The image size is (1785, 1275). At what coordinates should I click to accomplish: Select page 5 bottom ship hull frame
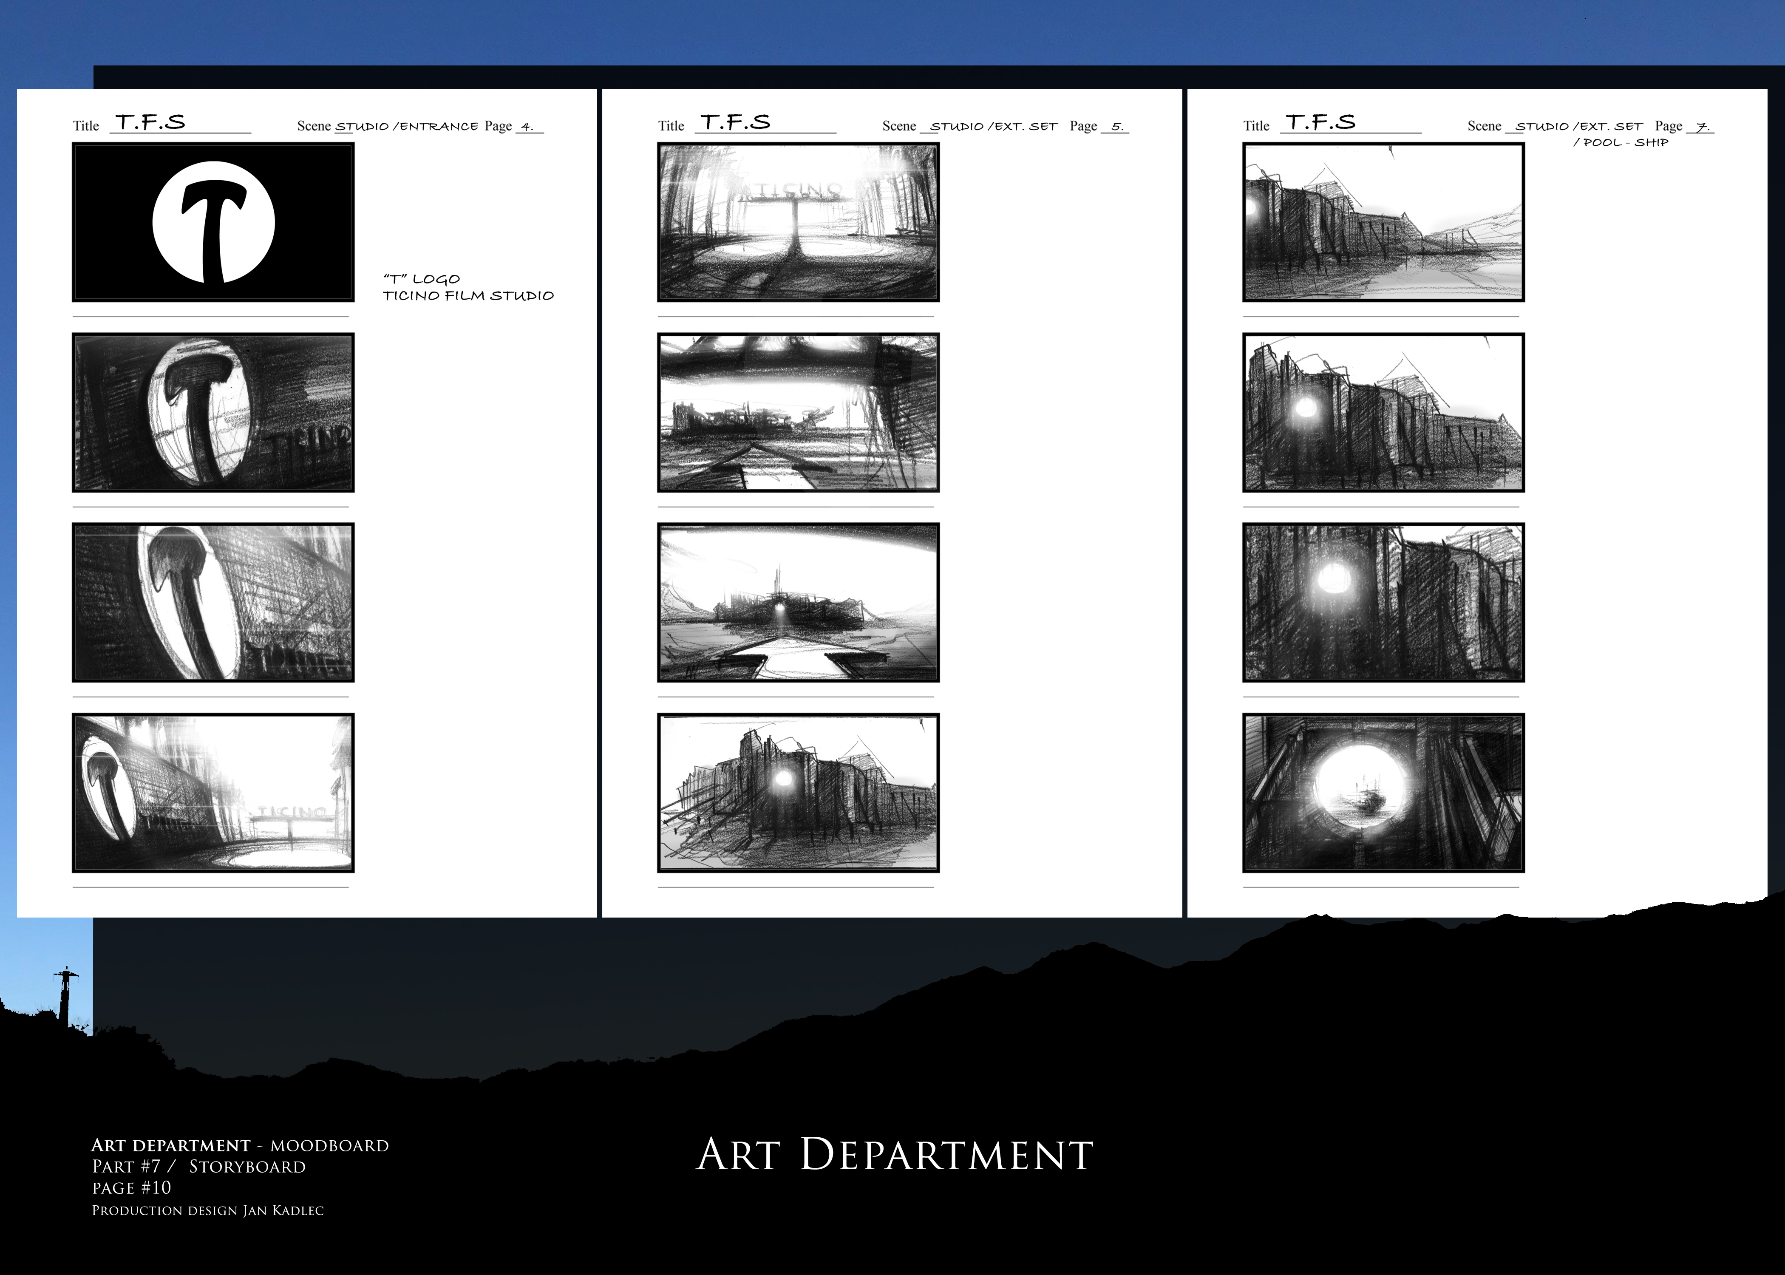[x=798, y=793]
